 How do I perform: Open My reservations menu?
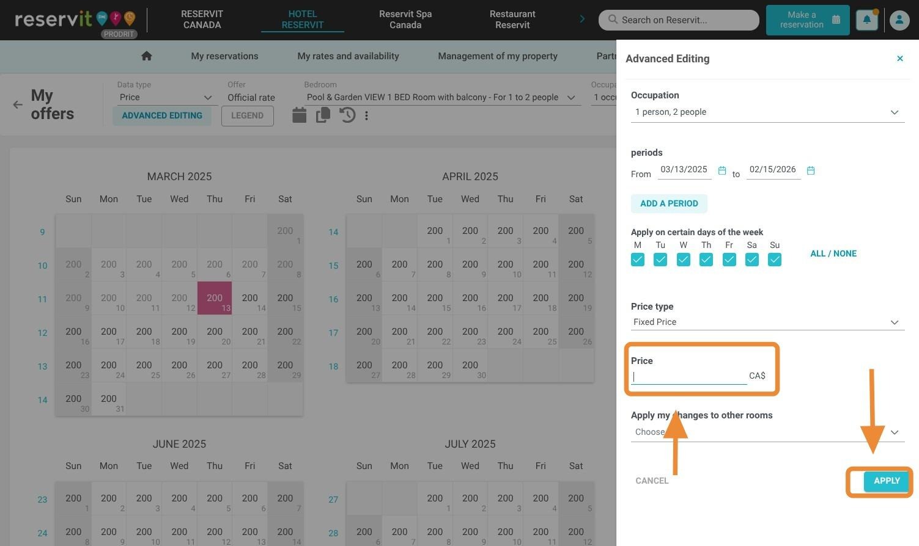(224, 56)
